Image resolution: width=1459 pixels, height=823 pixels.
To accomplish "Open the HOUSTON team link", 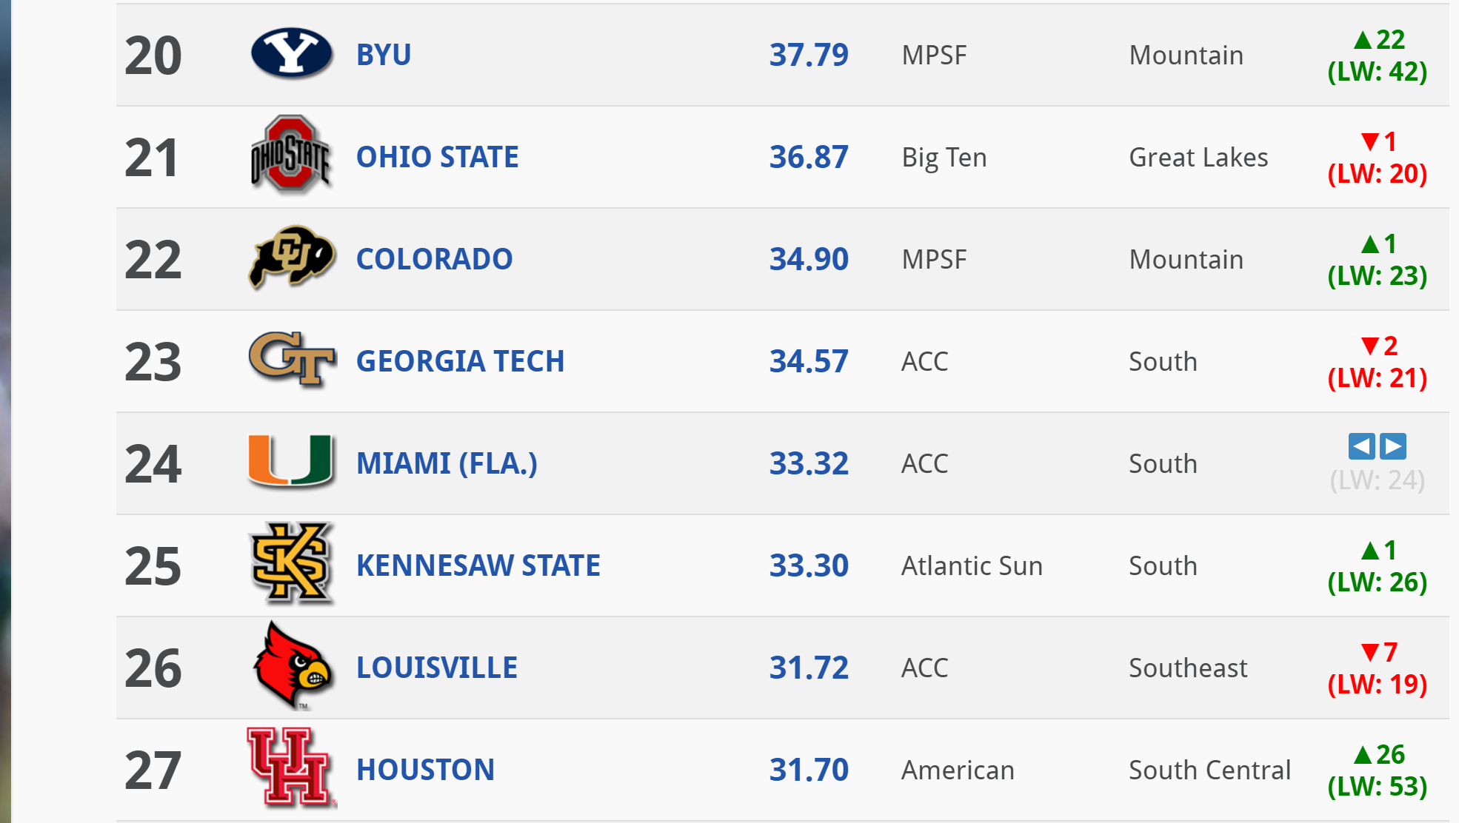I will click(x=425, y=770).
